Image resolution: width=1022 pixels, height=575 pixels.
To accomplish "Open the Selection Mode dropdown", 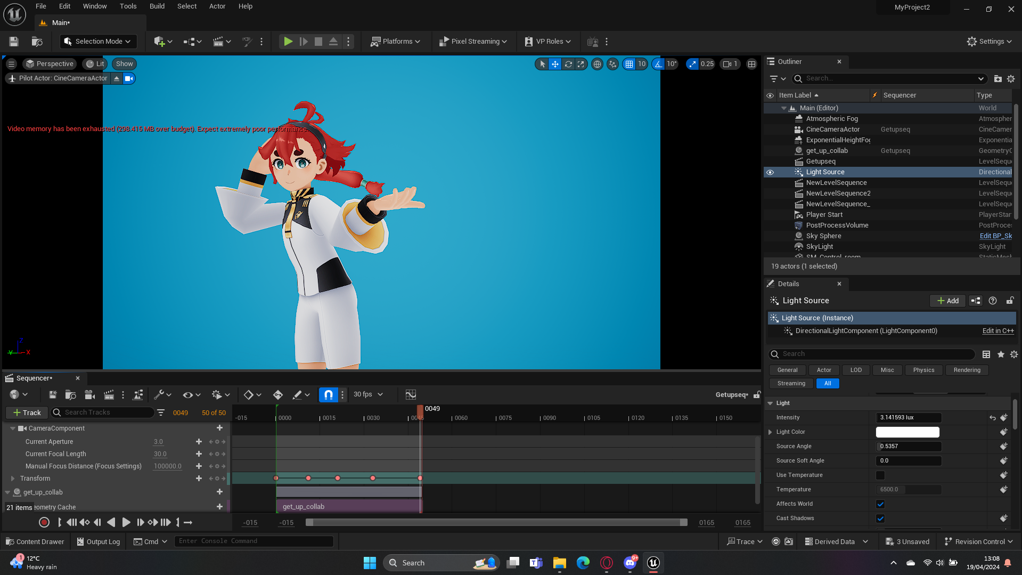I will pyautogui.click(x=99, y=42).
